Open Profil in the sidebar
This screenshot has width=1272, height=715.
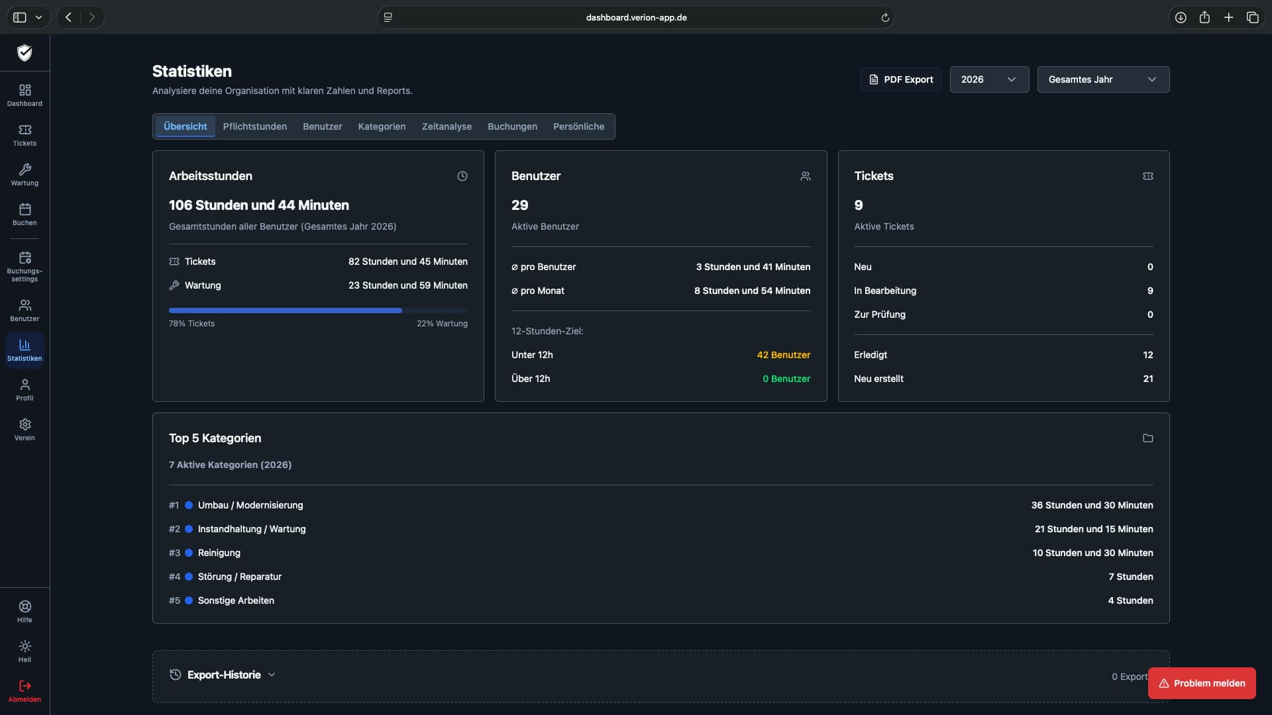tap(25, 390)
